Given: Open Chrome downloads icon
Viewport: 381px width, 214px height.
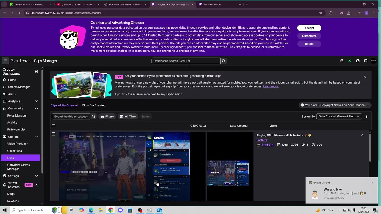Looking at the screenshot, I should point(349,13).
